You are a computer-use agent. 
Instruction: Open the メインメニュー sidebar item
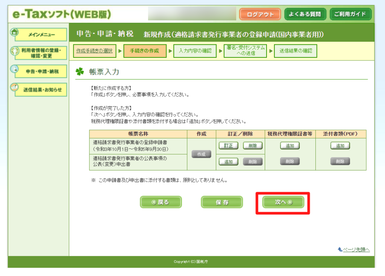[41, 35]
